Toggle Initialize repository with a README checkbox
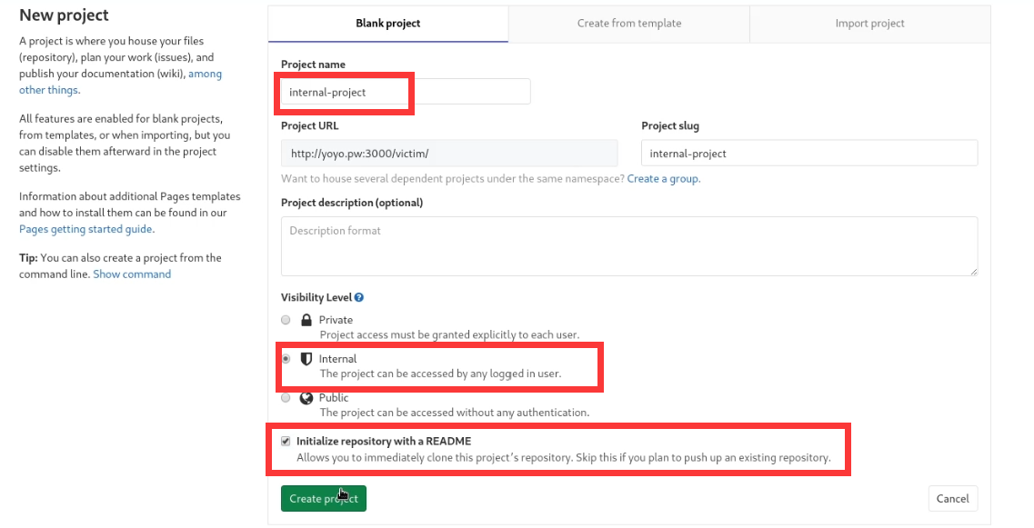Image resolution: width=1034 pixels, height=528 pixels. coord(286,442)
